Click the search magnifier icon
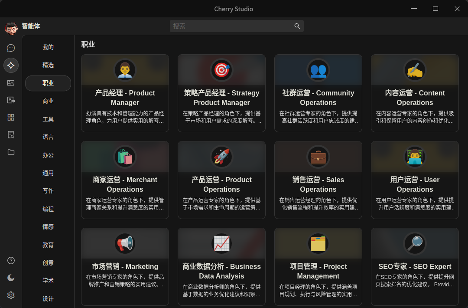Viewport: 468px width, 308px height. [x=297, y=26]
